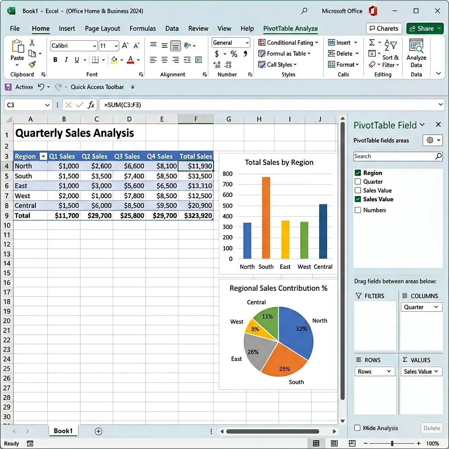Viewport: 449px width, 449px height.
Task: Open the PivotTable Analyze tab
Action: point(290,29)
